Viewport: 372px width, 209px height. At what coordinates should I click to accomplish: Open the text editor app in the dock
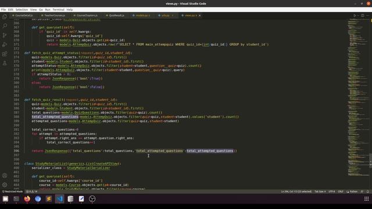[x=81, y=199]
